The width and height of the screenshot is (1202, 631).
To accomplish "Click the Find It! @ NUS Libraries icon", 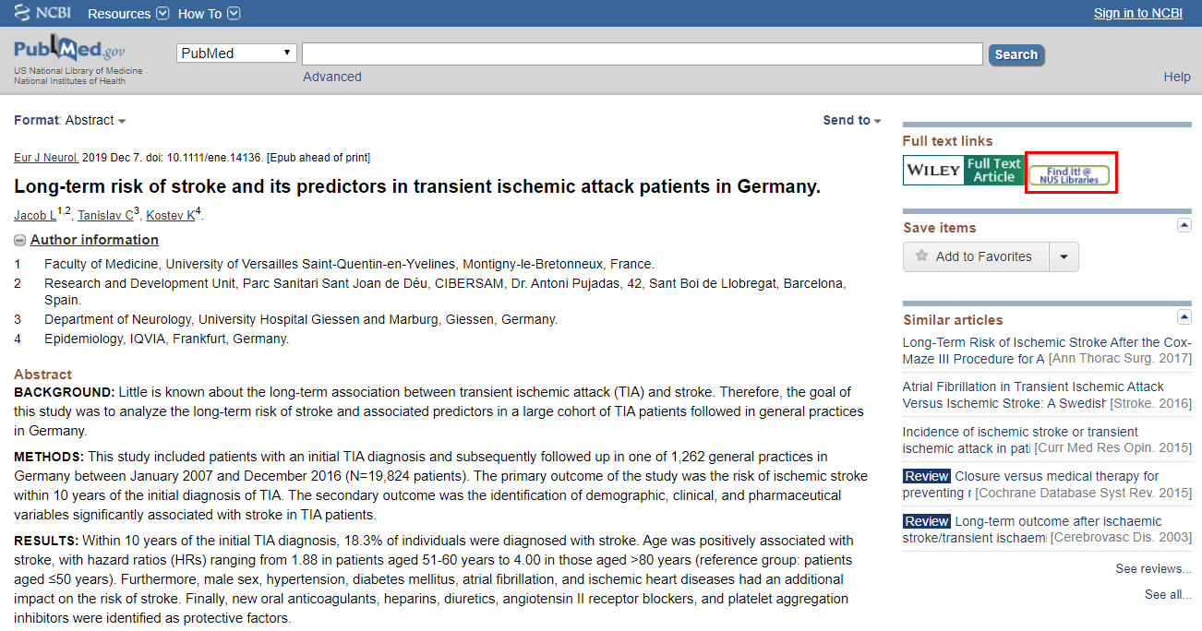I will [x=1071, y=173].
